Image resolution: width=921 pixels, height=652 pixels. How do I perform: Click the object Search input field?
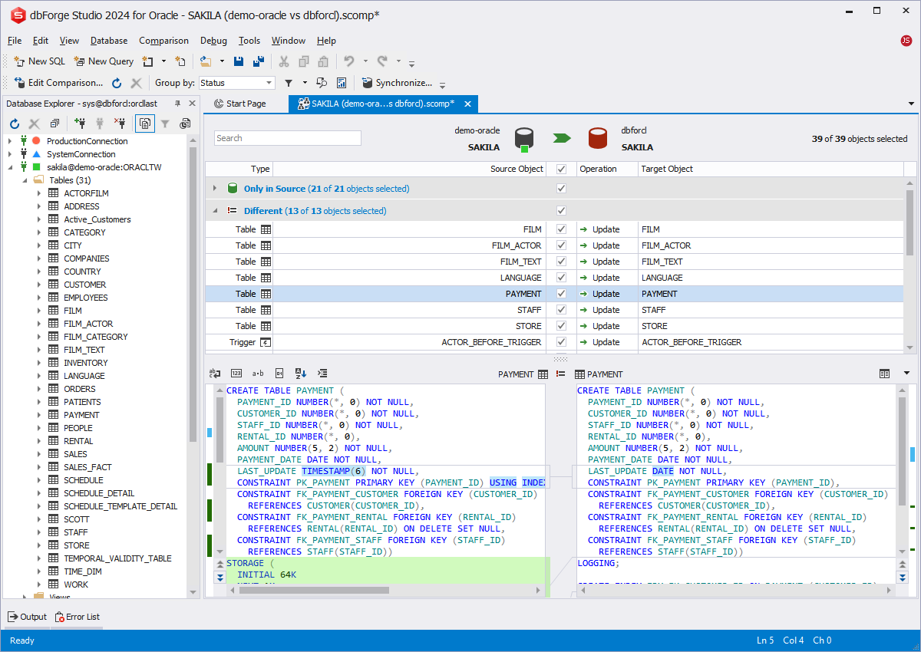pos(287,138)
